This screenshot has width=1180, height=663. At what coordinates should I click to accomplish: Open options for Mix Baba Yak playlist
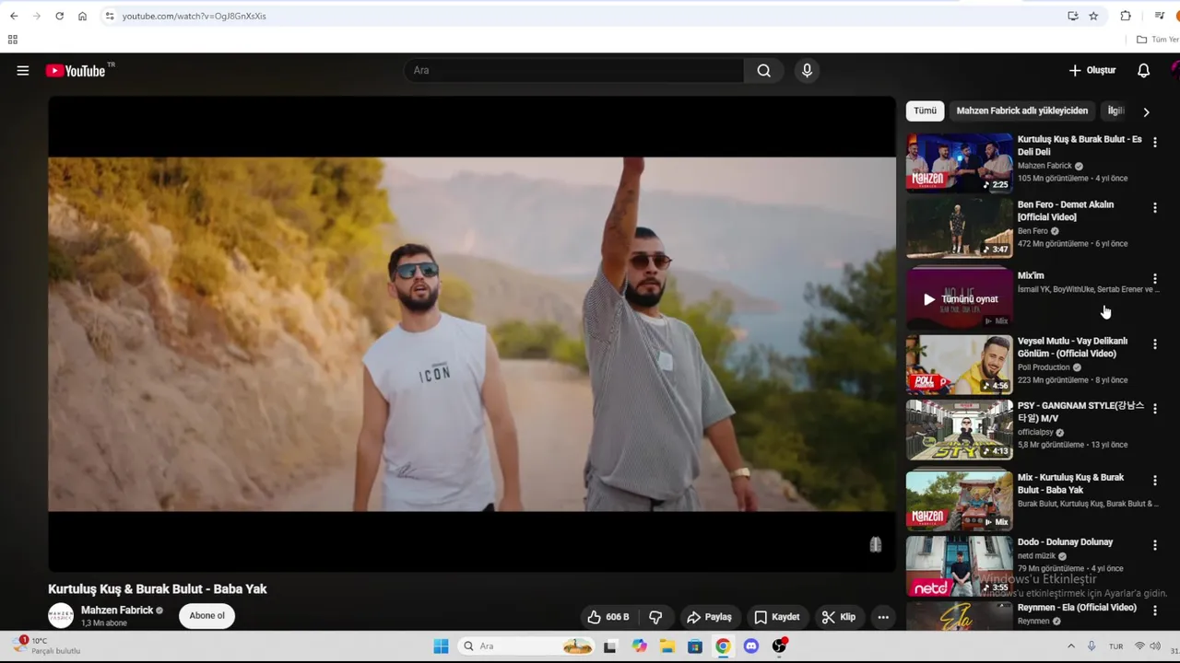tap(1154, 481)
